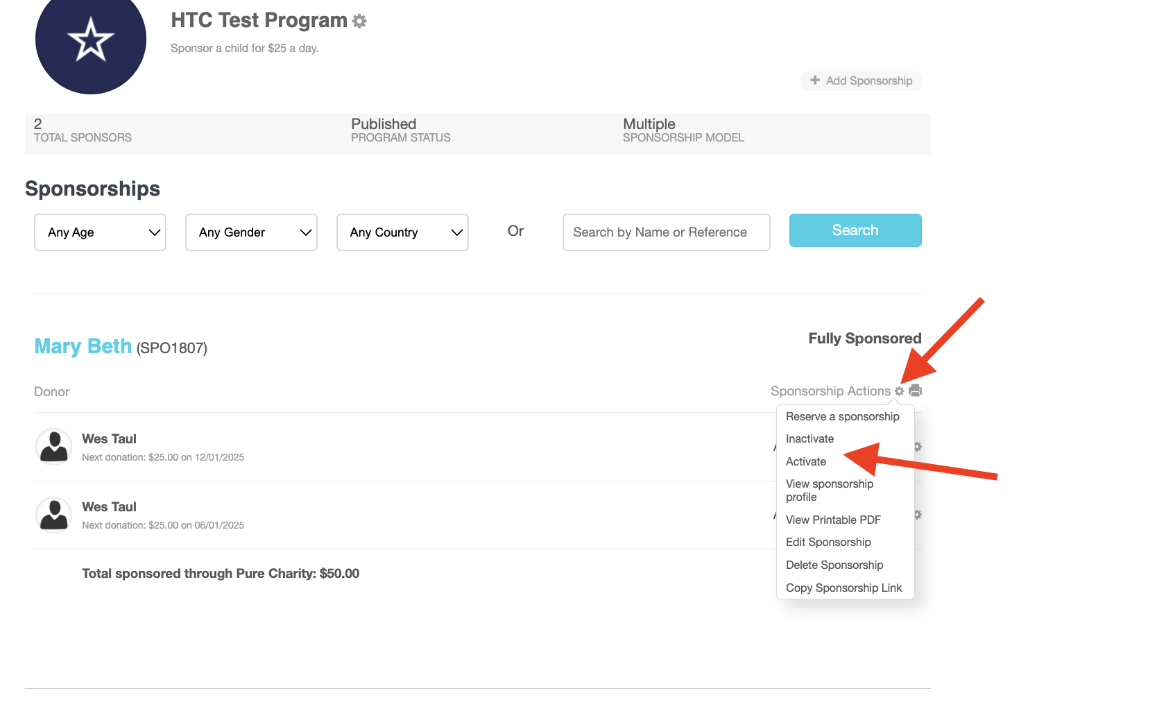Select Activate in the actions menu
This screenshot has width=1175, height=709.
point(806,461)
